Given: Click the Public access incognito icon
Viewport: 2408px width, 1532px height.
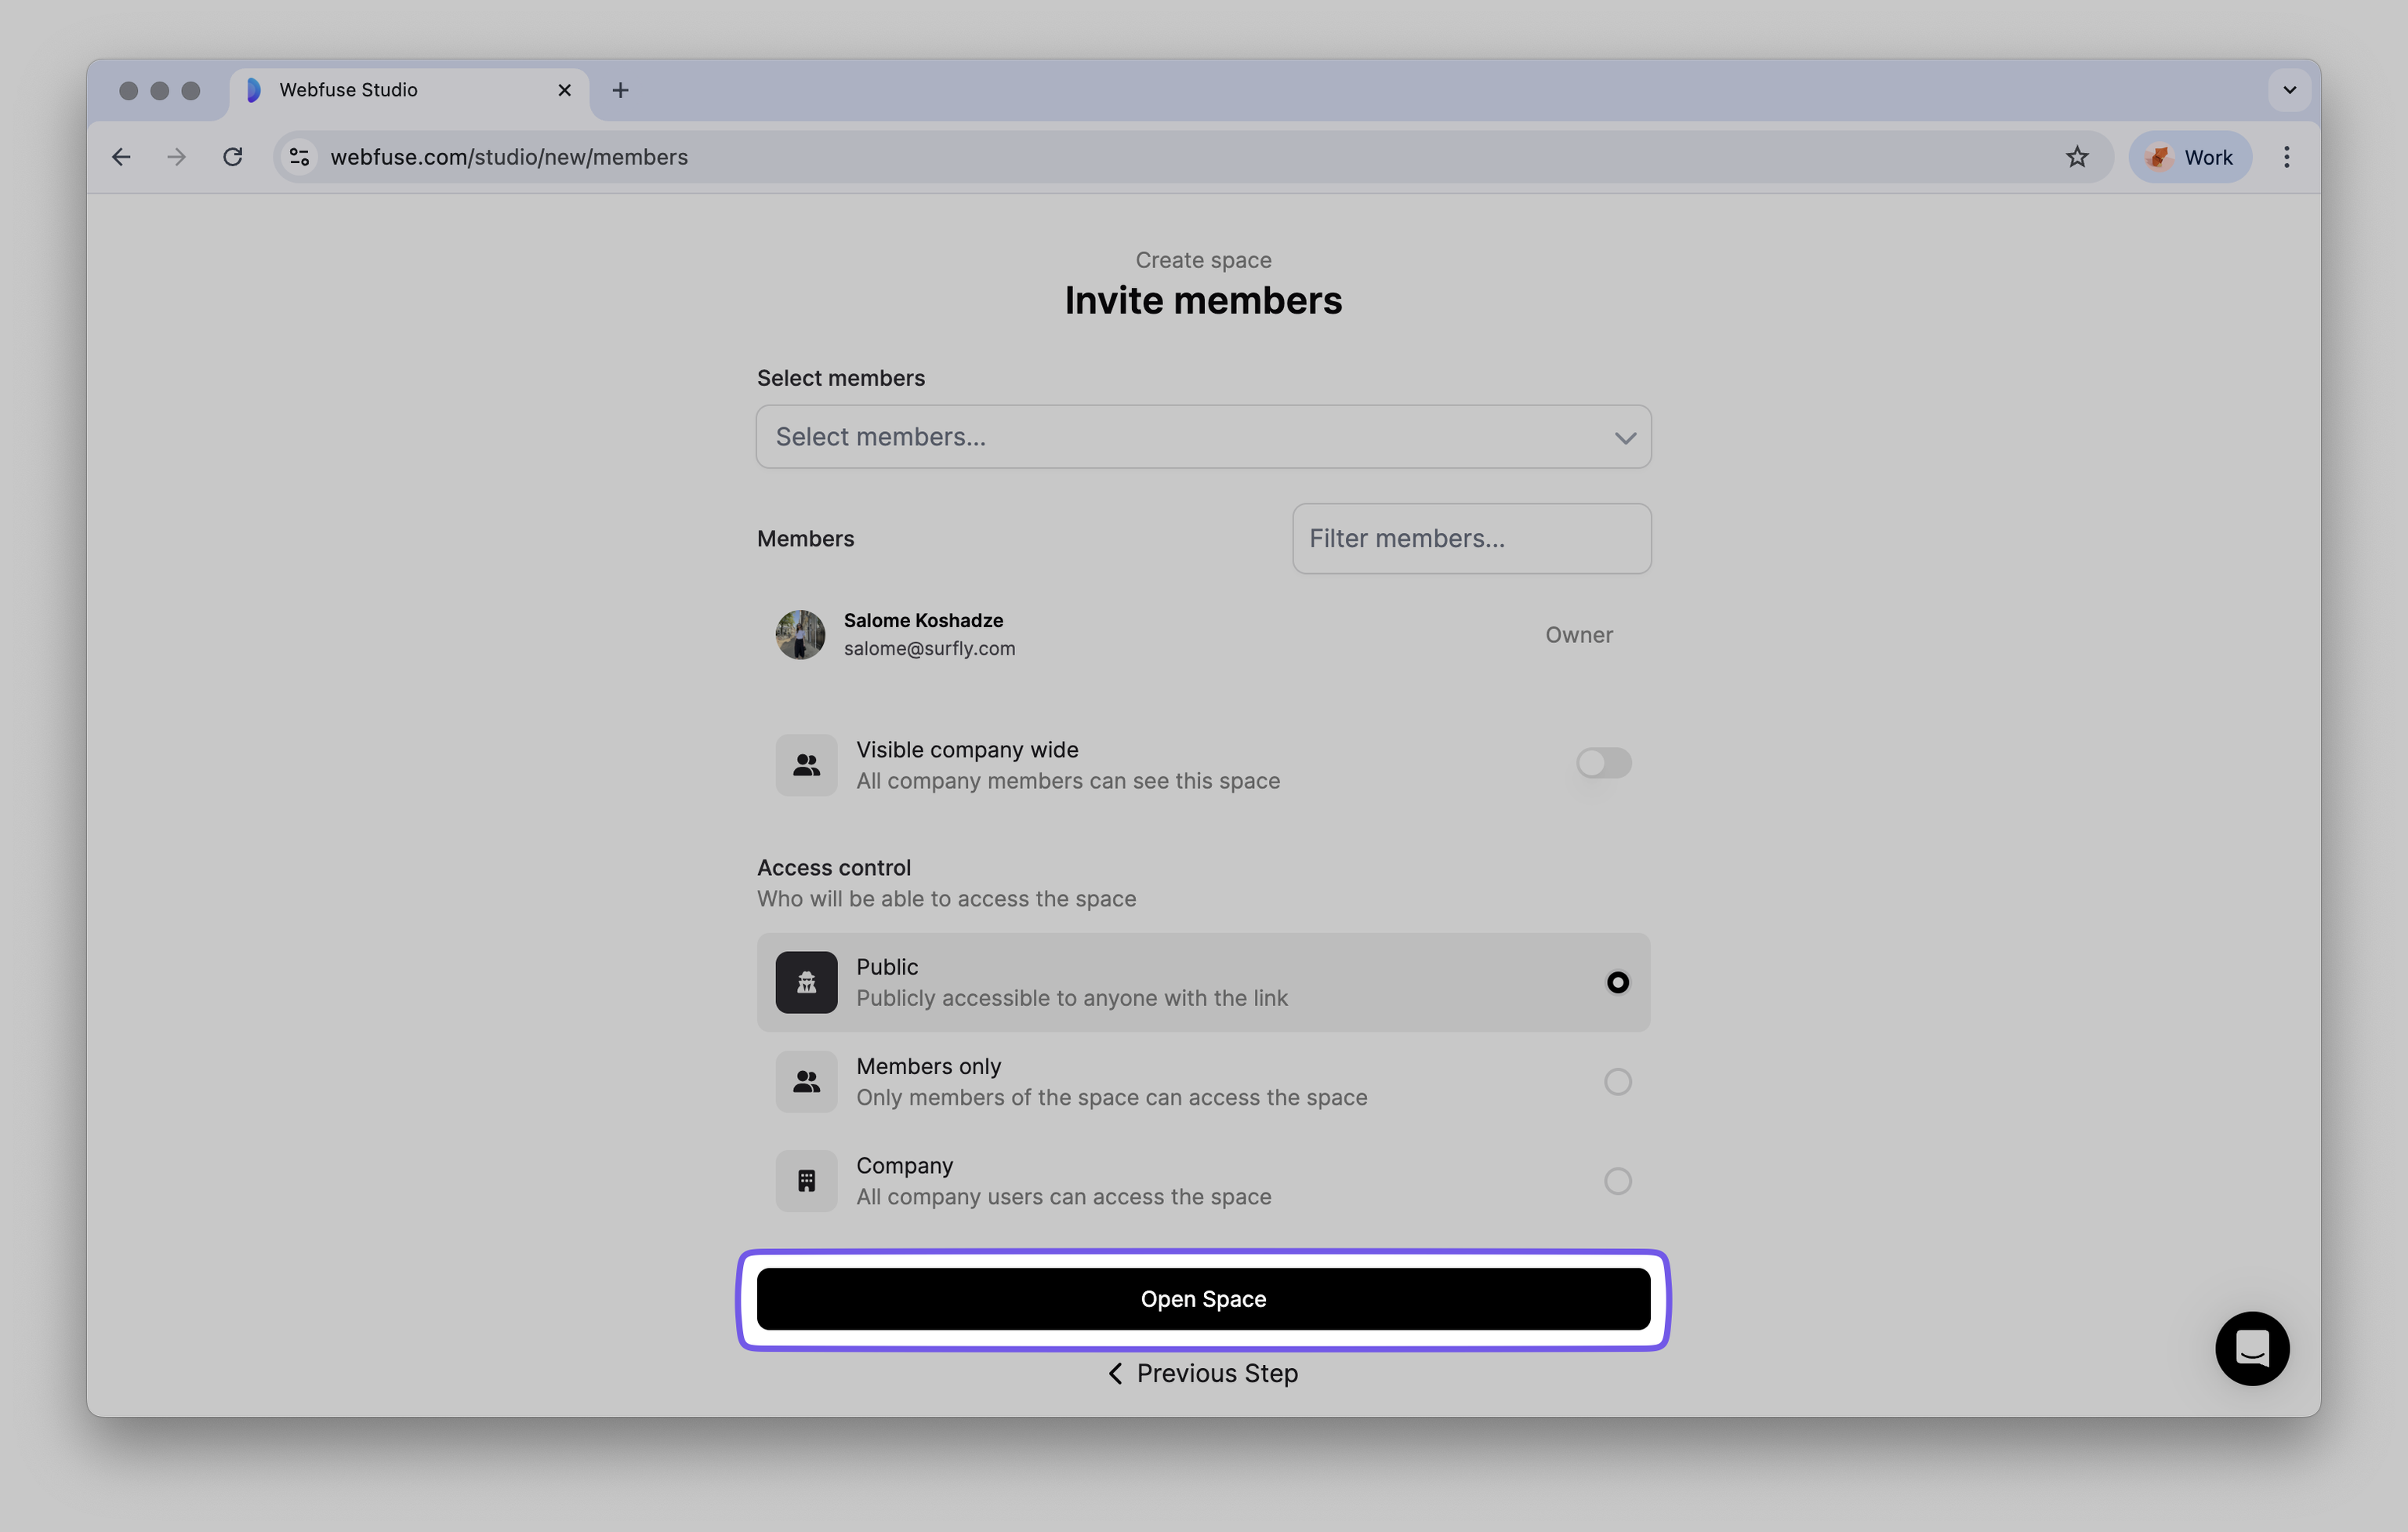Looking at the screenshot, I should 806,982.
